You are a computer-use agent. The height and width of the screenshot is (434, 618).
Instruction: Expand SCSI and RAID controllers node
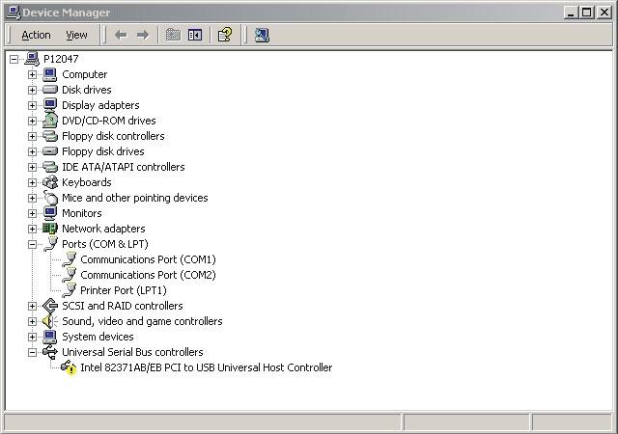(x=32, y=306)
